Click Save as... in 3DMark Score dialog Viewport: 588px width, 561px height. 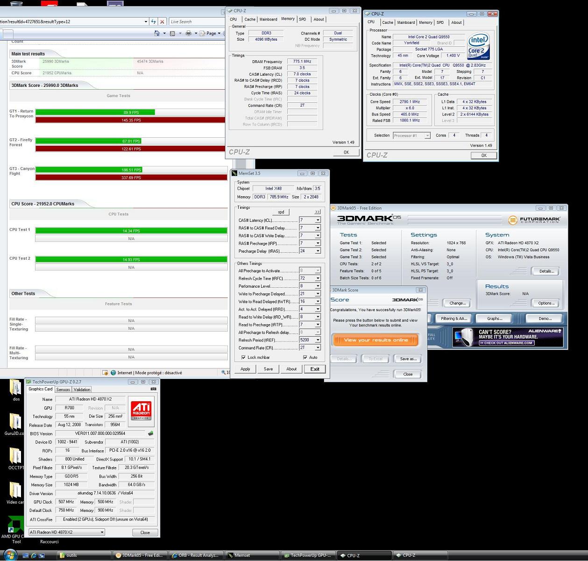click(408, 359)
